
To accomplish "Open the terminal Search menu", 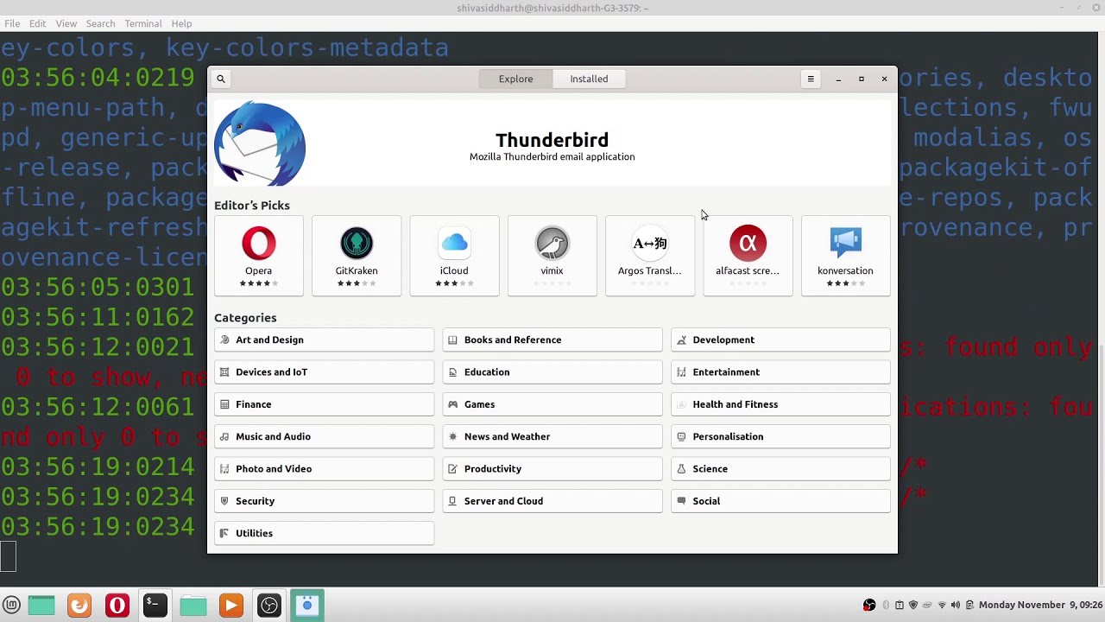I will [x=100, y=23].
